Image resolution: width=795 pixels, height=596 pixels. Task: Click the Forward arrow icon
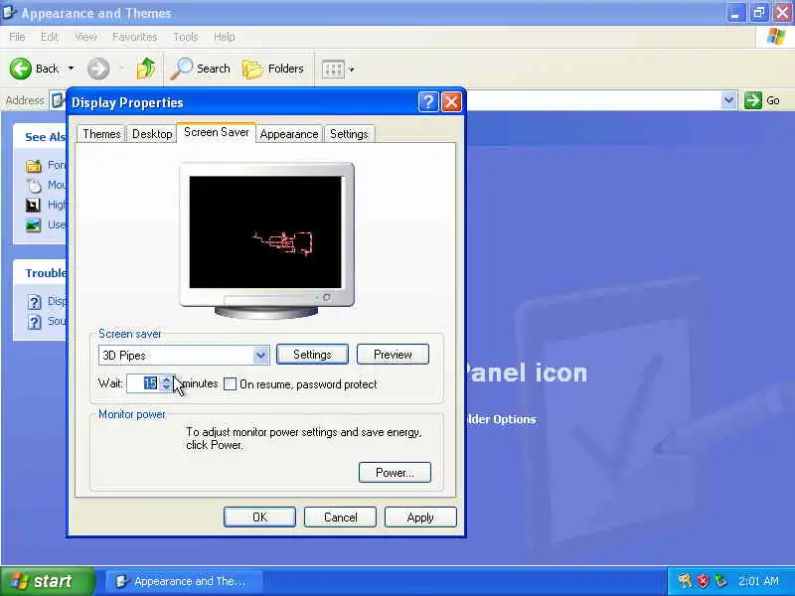(x=97, y=69)
